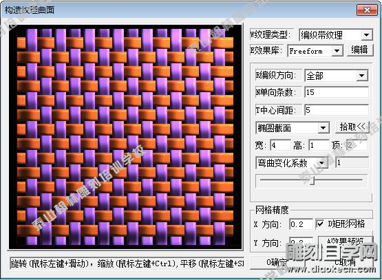The height and width of the screenshot is (280, 382).
Task: Click the 拾取<< pick button
Action: pos(352,127)
